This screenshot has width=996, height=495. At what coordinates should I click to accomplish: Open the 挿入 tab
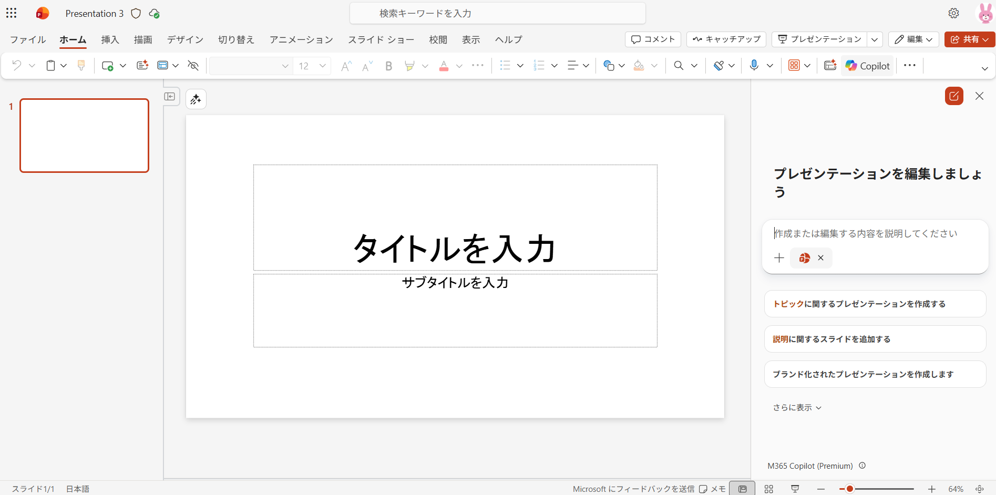coord(110,39)
